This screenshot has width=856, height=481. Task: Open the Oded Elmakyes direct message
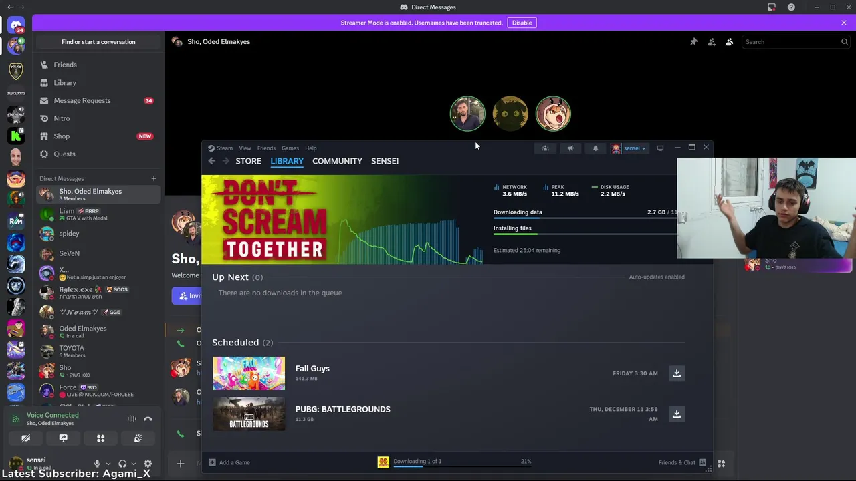click(98, 331)
